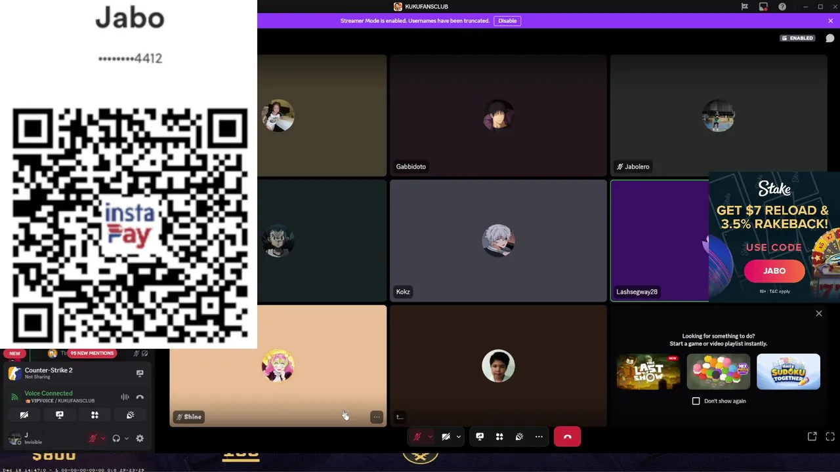Open the Discord inbox icon with red dot
Viewport: 840px width, 472px height.
(763, 7)
